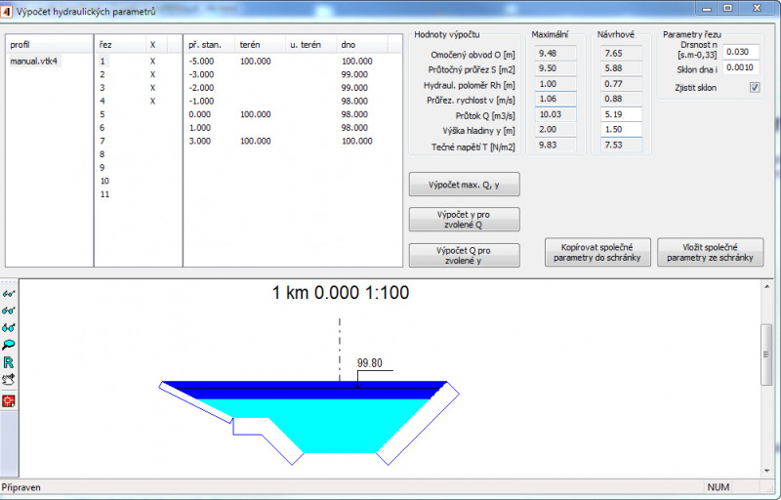Click stationing value -2.000
This screenshot has height=500, width=781.
[x=201, y=88]
